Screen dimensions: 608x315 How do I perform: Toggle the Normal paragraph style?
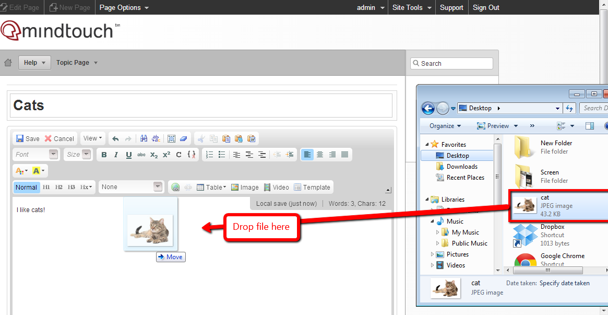pyautogui.click(x=26, y=187)
